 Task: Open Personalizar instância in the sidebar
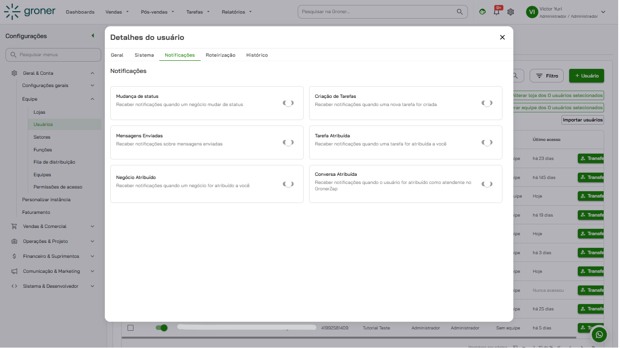pyautogui.click(x=46, y=199)
